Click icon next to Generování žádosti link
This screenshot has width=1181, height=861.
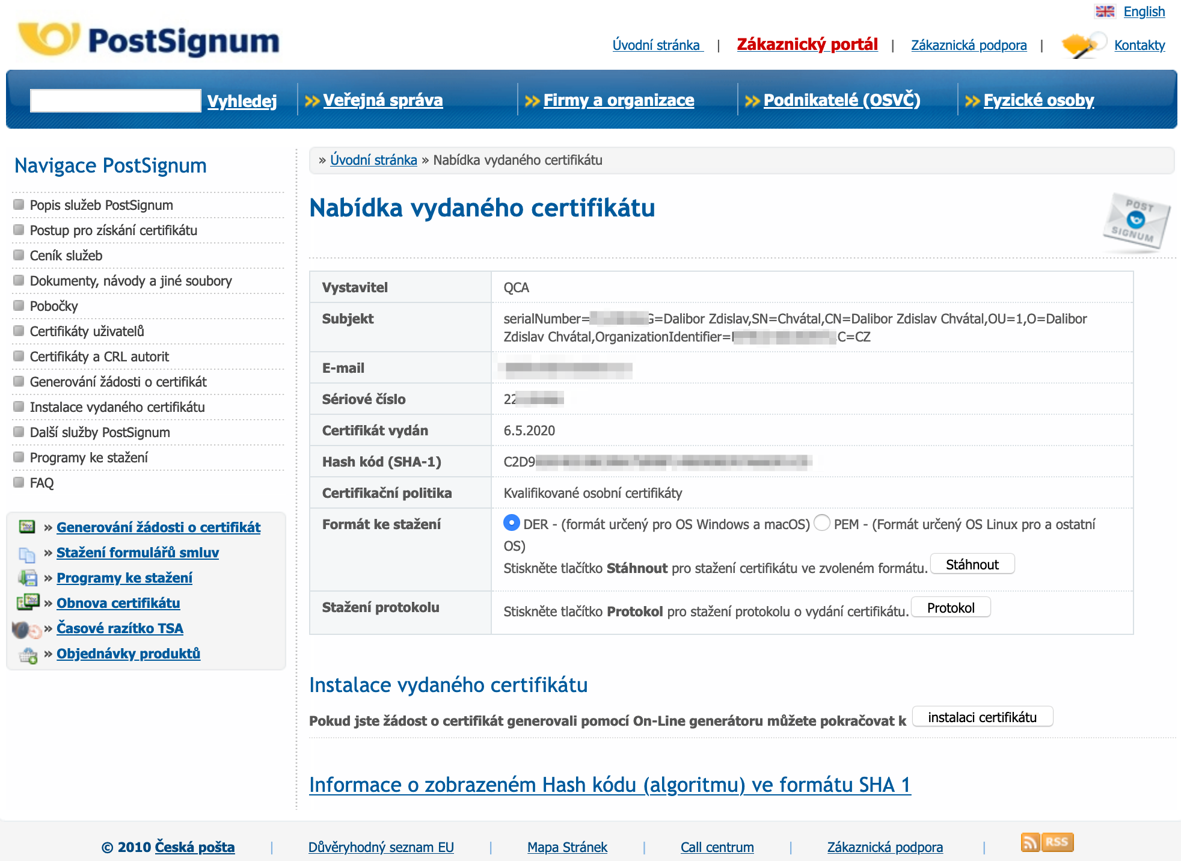point(27,527)
